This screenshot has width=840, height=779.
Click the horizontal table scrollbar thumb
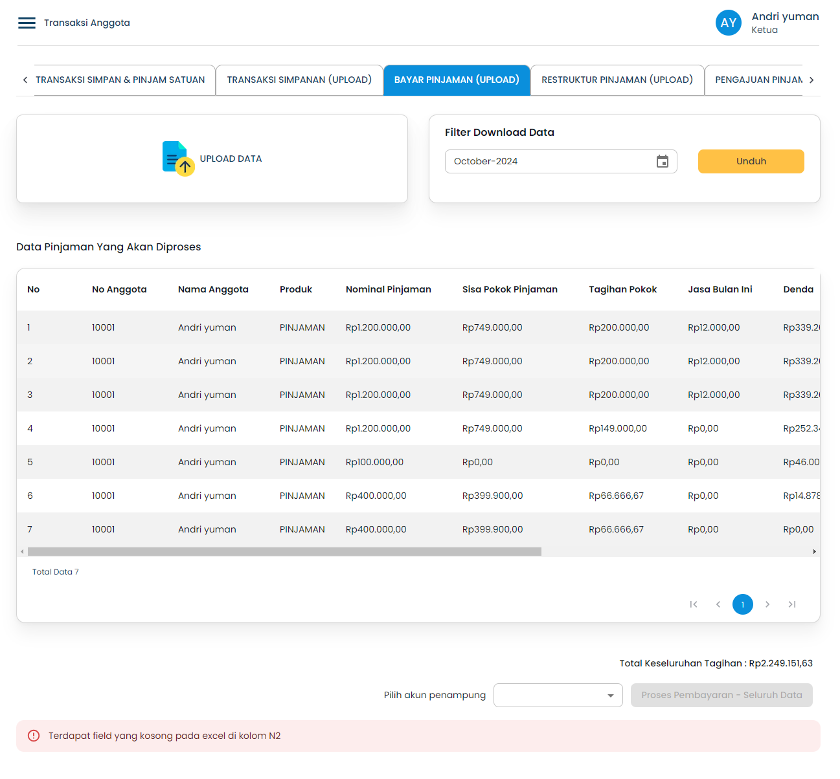point(284,552)
